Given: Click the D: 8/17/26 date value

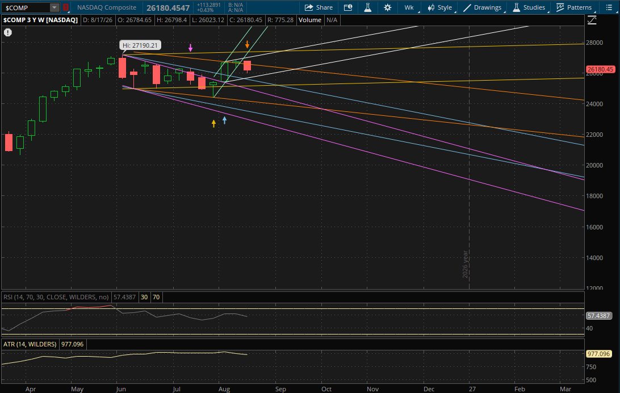Looking at the screenshot, I should 97,20.
